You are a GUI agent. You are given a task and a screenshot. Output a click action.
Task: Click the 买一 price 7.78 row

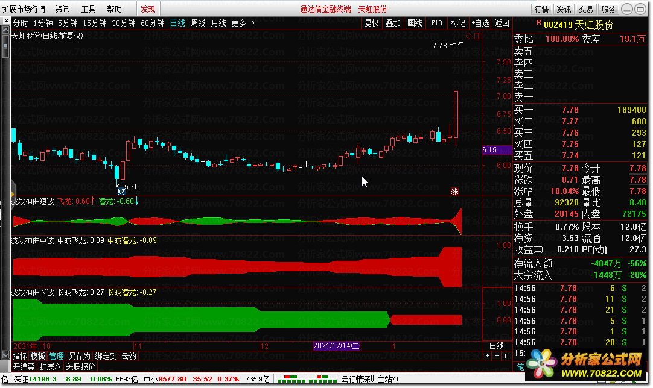click(x=580, y=110)
